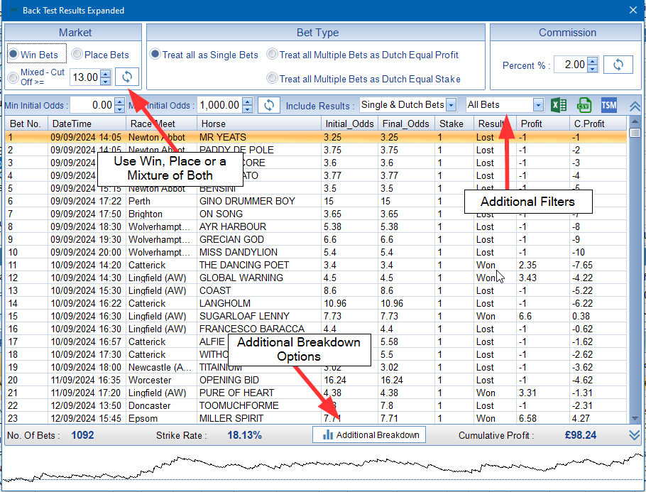Refresh the commission percent setting
The image size is (646, 492).
click(618, 65)
